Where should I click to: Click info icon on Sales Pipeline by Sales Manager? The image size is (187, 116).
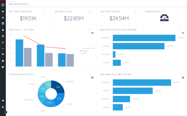181,74
